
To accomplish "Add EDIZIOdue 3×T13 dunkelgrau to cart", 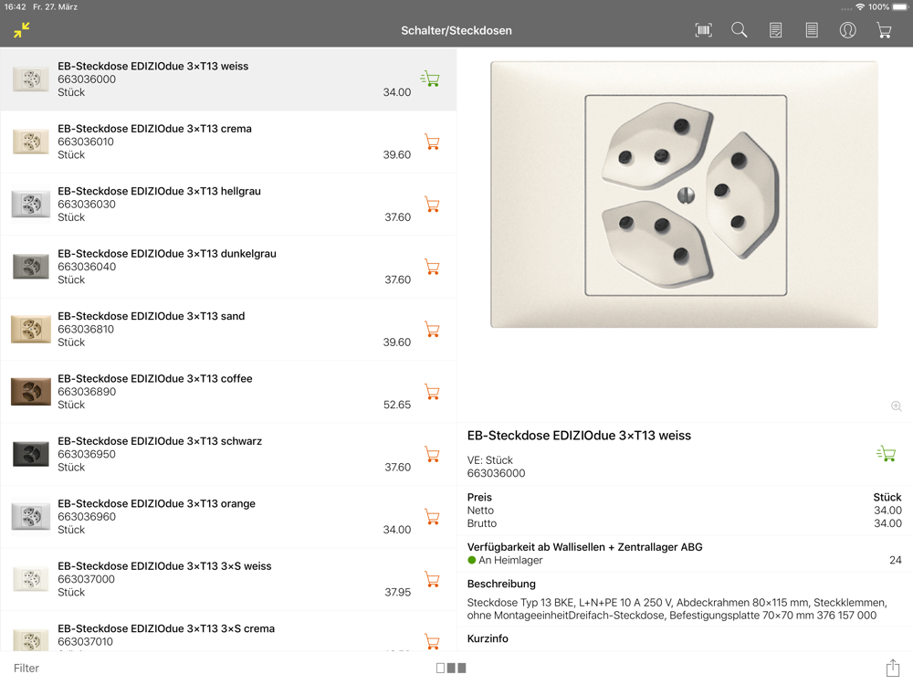I will point(432,267).
